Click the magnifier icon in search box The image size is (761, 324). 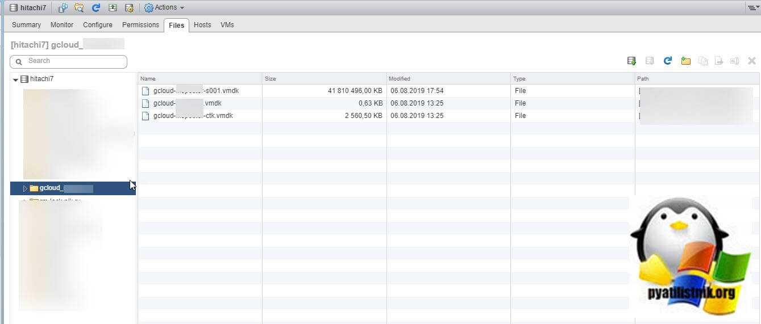tap(19, 61)
